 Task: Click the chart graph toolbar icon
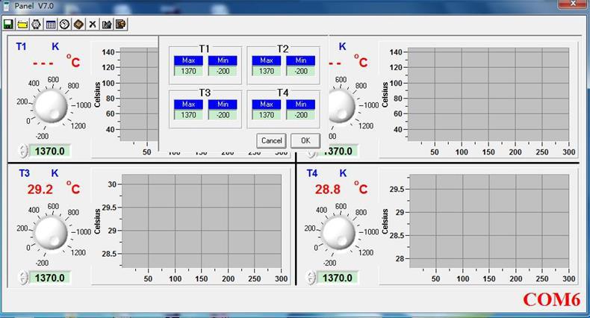coord(107,25)
